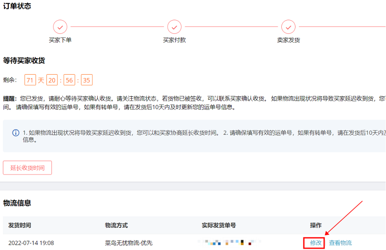Click the 修改 link in the 操作 column
The height and width of the screenshot is (250, 386).
[x=316, y=243]
